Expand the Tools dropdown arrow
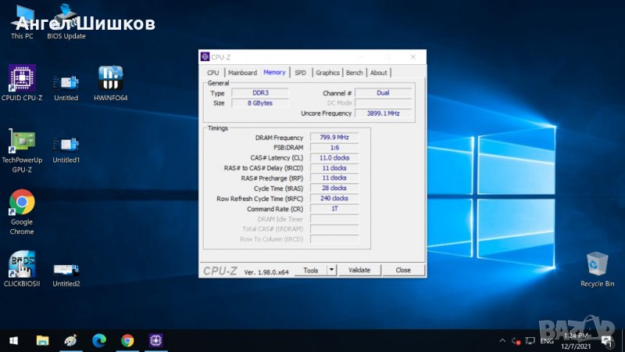 (331, 270)
